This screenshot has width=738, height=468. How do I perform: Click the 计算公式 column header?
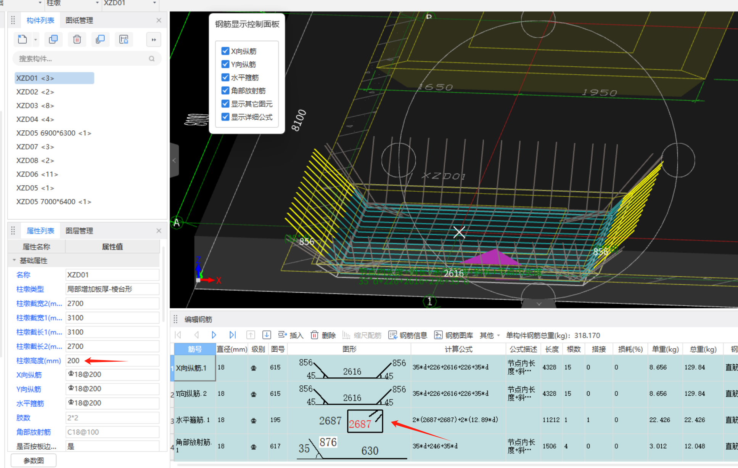coord(458,349)
